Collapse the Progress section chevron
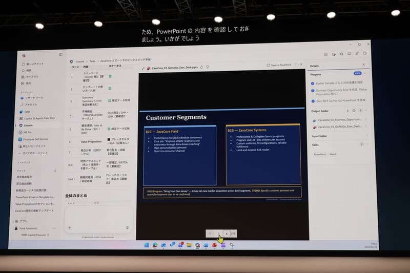Viewport: 410px width, 273px height. click(x=365, y=74)
